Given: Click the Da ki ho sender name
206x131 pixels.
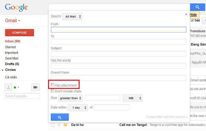Looking at the screenshot, I should 78,125.
